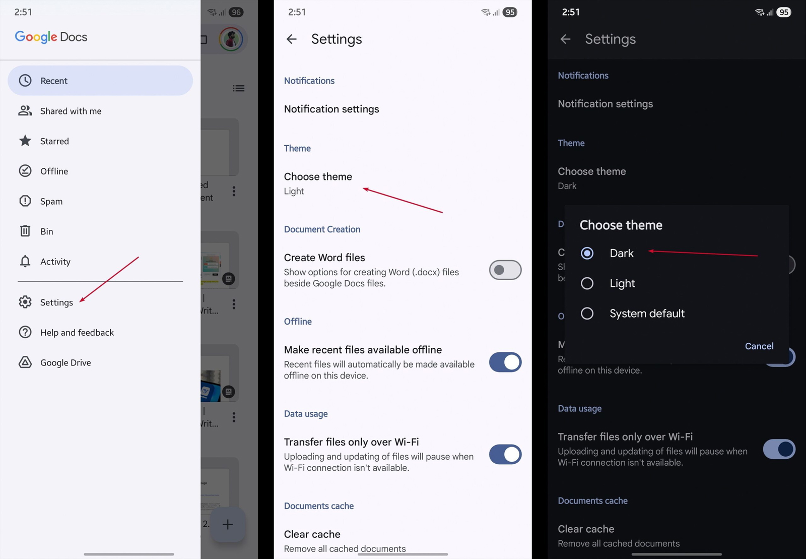Open Google Drive from the drawer

[x=65, y=362]
